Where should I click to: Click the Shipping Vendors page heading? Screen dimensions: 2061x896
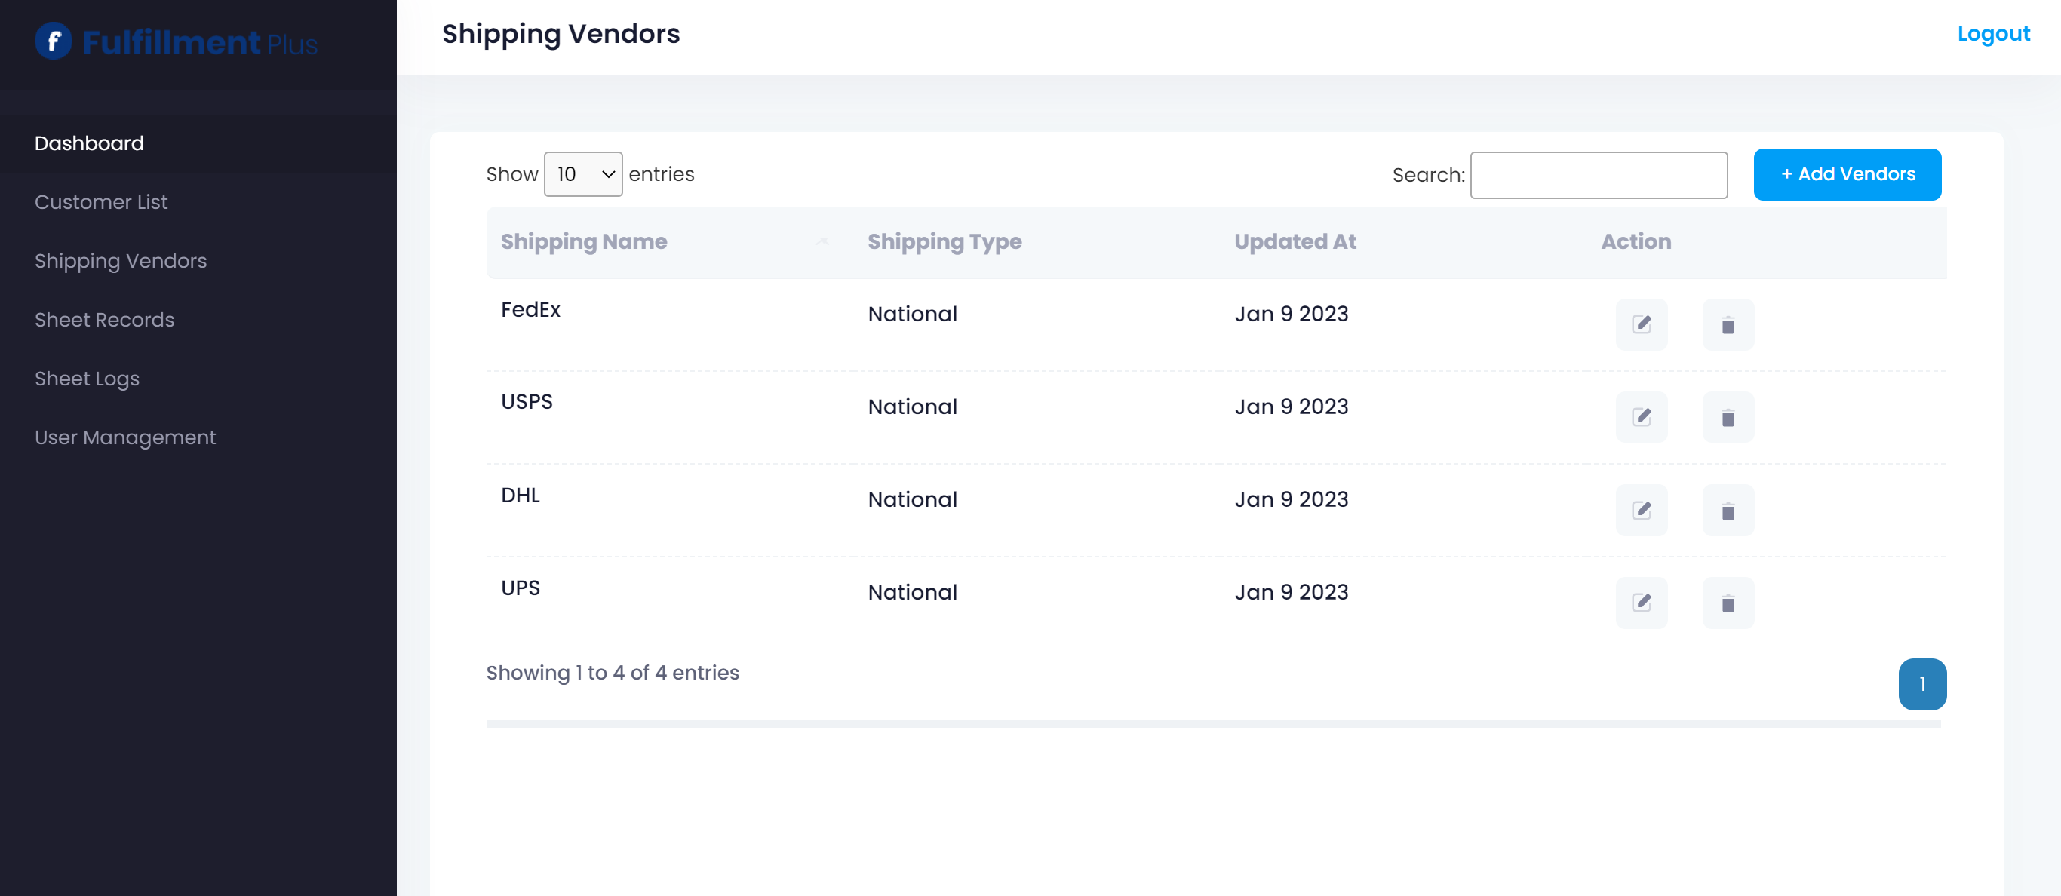coord(561,34)
